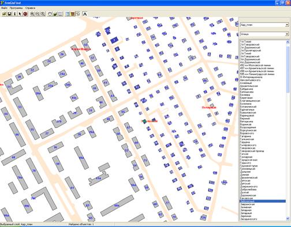Viewport: 291px width, 227px height.
Task: Click the third magnifier zoom icon
Action: click(43, 14)
